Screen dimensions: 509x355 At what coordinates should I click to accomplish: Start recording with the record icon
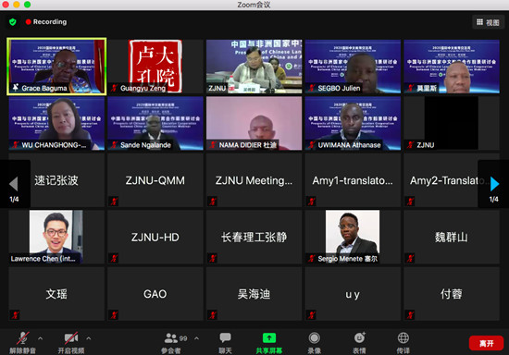point(314,338)
